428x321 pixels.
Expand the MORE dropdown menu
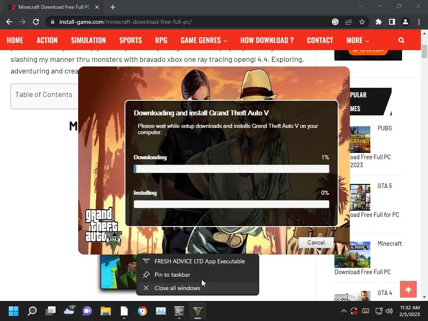coord(358,40)
